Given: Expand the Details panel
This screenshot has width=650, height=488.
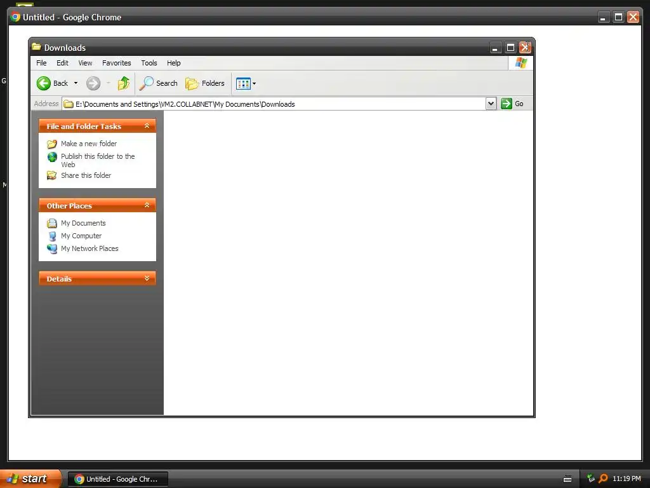Looking at the screenshot, I should 147,278.
